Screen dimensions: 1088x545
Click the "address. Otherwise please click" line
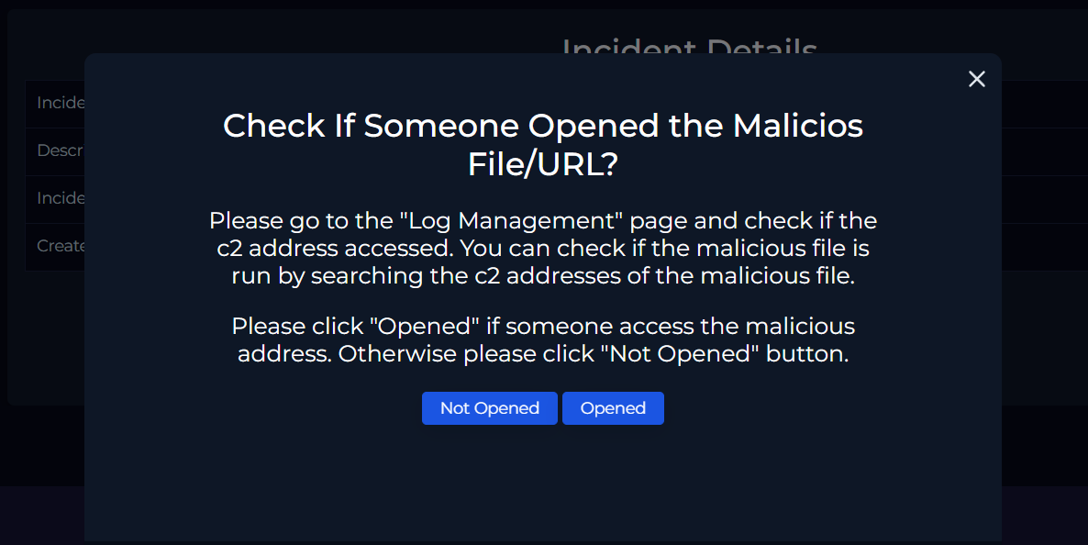click(543, 354)
